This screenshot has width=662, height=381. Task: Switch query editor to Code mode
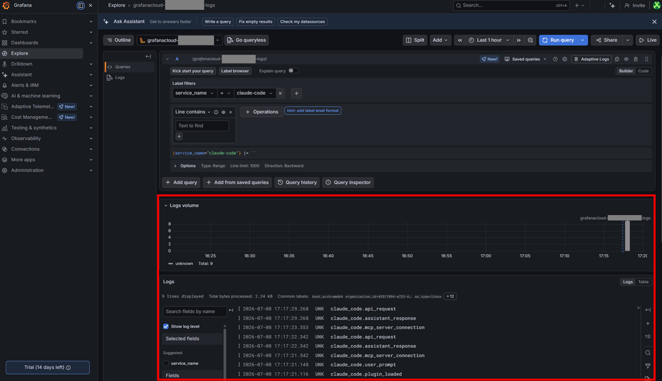pos(643,71)
